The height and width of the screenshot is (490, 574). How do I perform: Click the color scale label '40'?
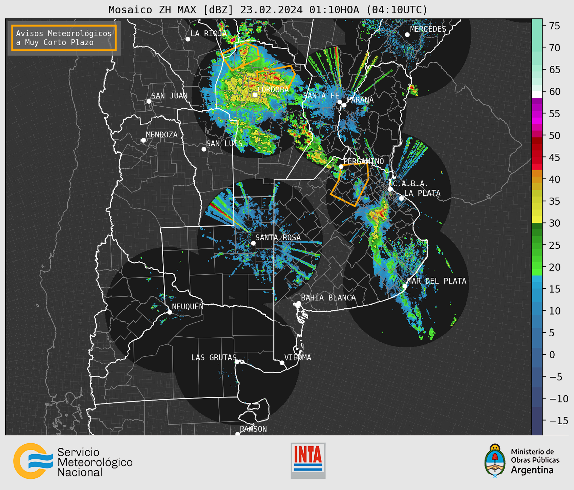pyautogui.click(x=555, y=179)
